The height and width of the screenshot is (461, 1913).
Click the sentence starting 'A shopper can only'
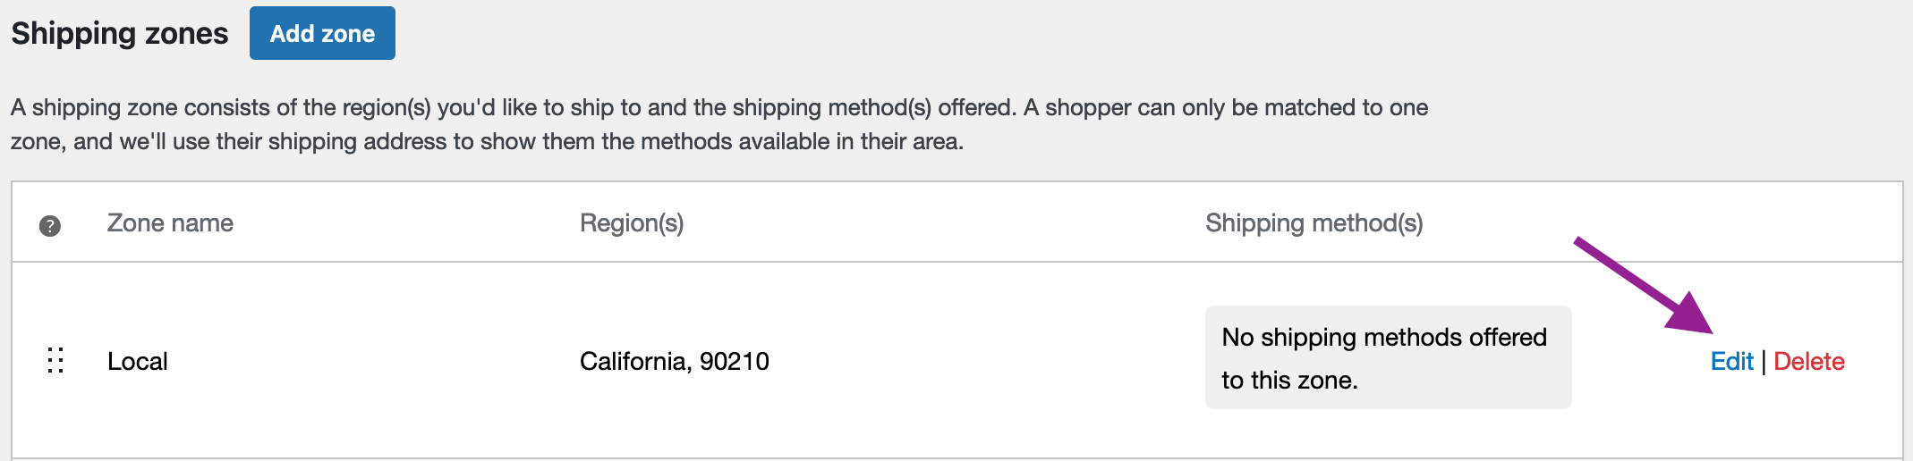coord(1226,108)
